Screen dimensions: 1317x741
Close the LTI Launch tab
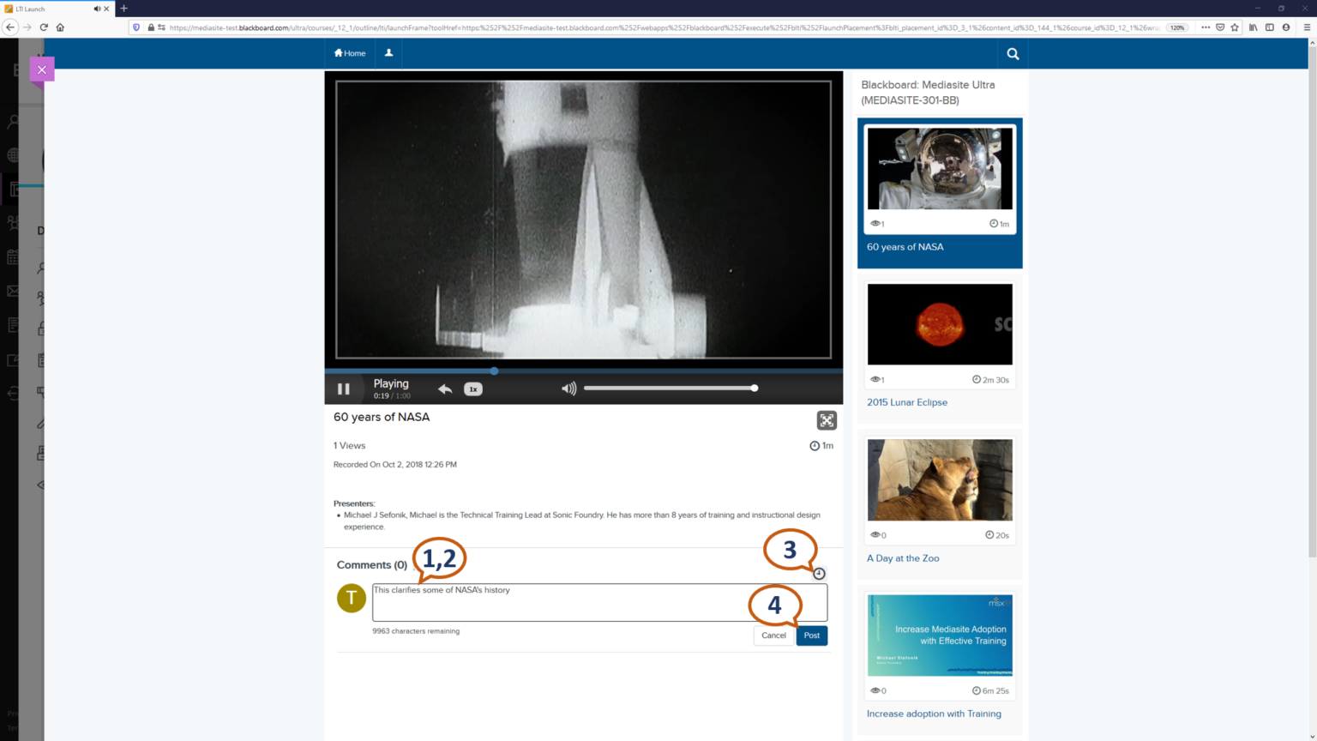pyautogui.click(x=106, y=9)
